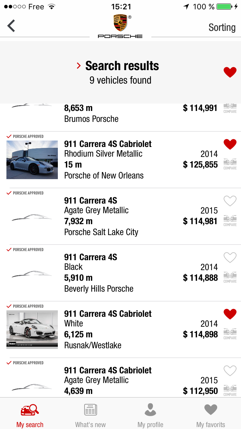The image size is (241, 429).
Task: Switch to the What's new tab
Action: 90,415
